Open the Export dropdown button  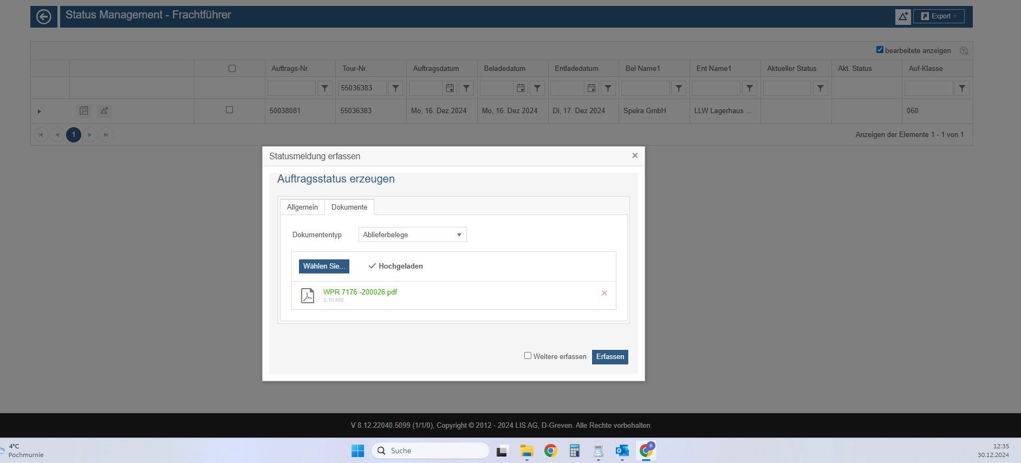(939, 16)
